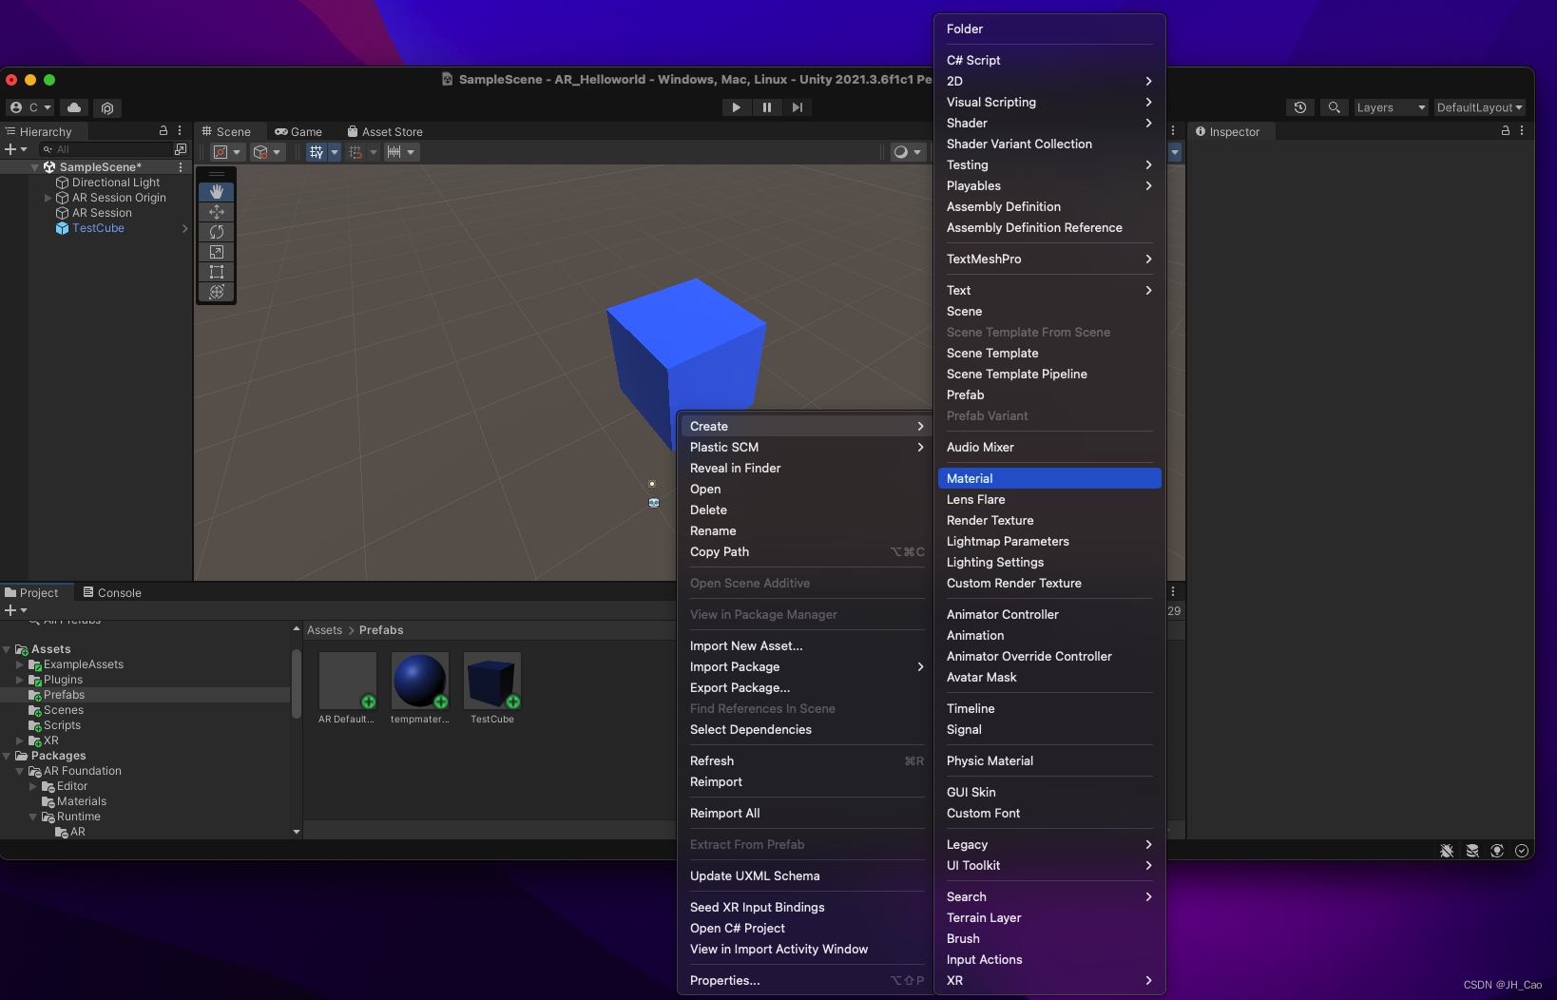Click the Pause button
The height and width of the screenshot is (1000, 1557).
point(766,107)
